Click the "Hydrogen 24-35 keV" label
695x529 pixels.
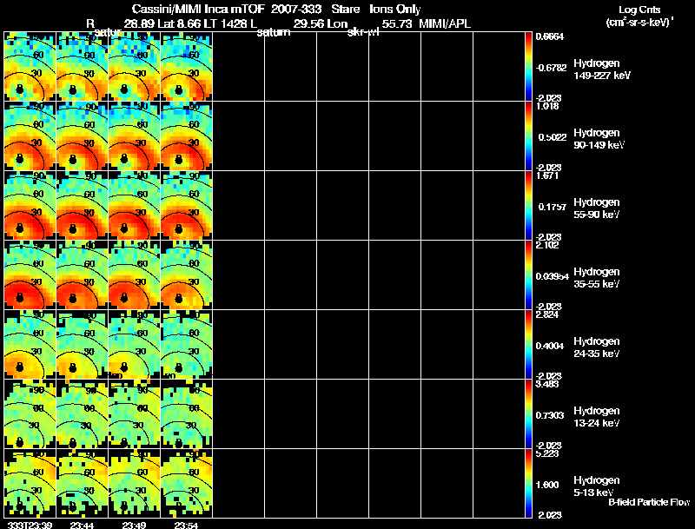(597, 347)
